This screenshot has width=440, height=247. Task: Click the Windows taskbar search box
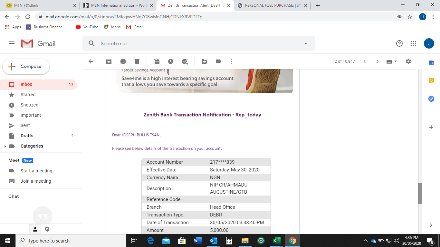point(71,241)
